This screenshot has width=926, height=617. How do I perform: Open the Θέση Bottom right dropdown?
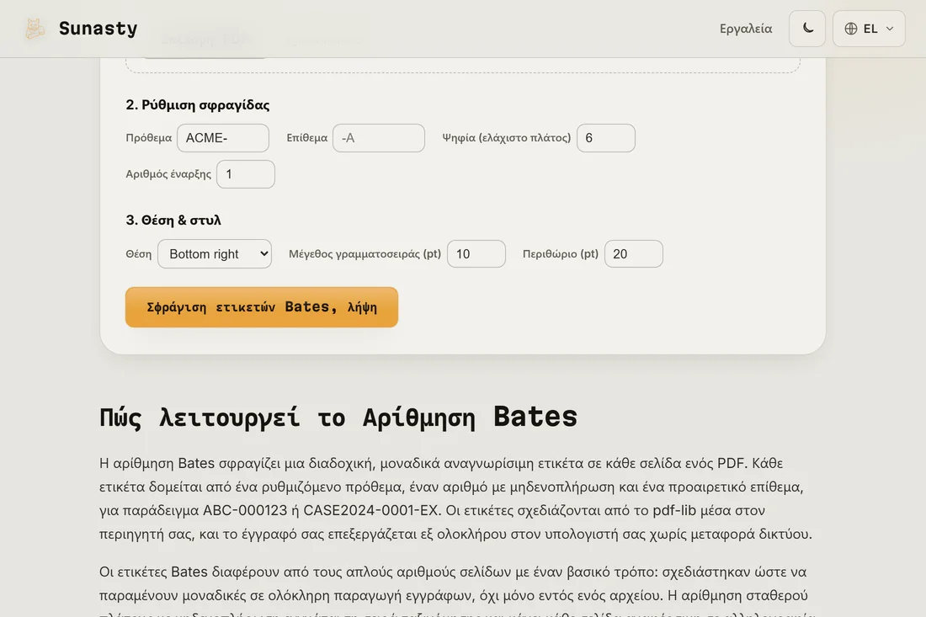click(215, 254)
